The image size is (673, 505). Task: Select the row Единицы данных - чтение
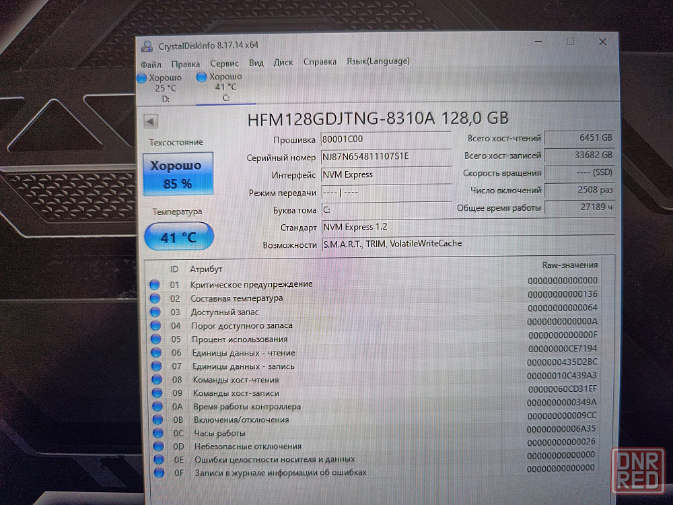[x=374, y=351]
